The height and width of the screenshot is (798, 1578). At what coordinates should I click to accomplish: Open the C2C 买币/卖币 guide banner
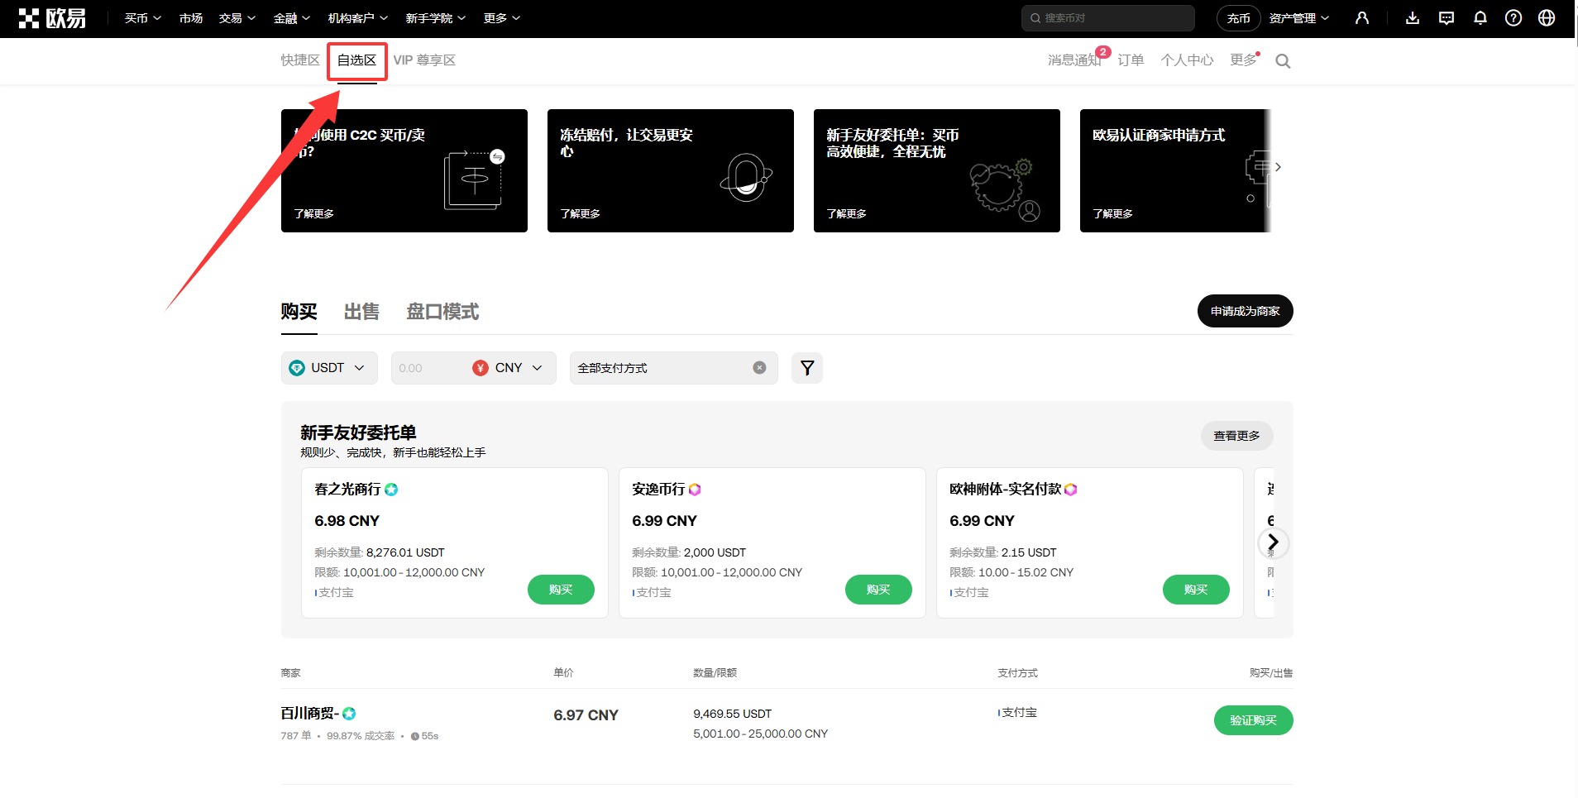[404, 170]
